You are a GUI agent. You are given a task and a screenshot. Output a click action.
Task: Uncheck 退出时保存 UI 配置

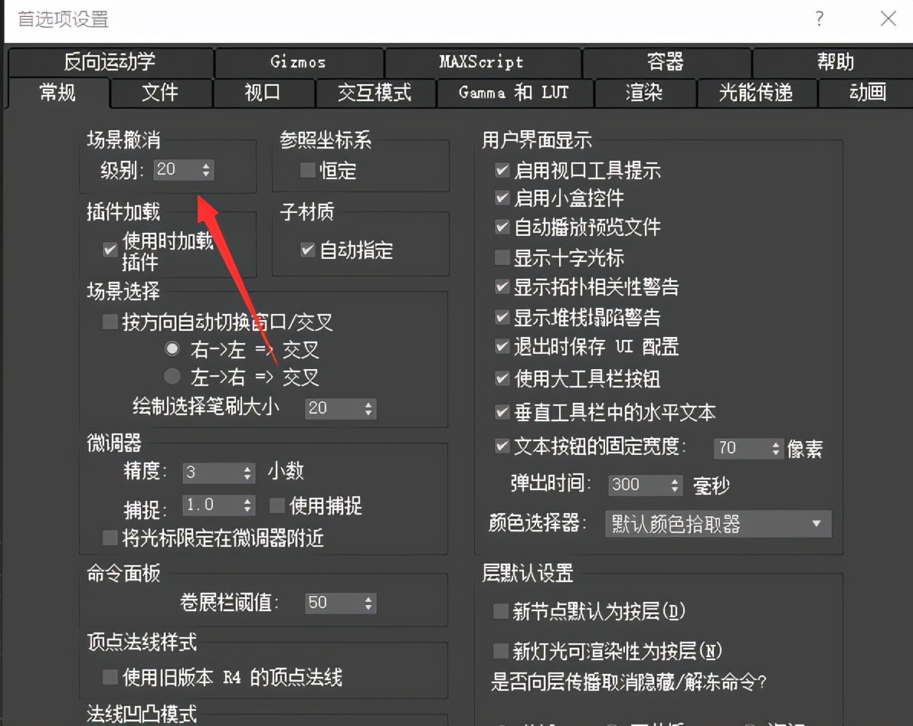point(501,347)
